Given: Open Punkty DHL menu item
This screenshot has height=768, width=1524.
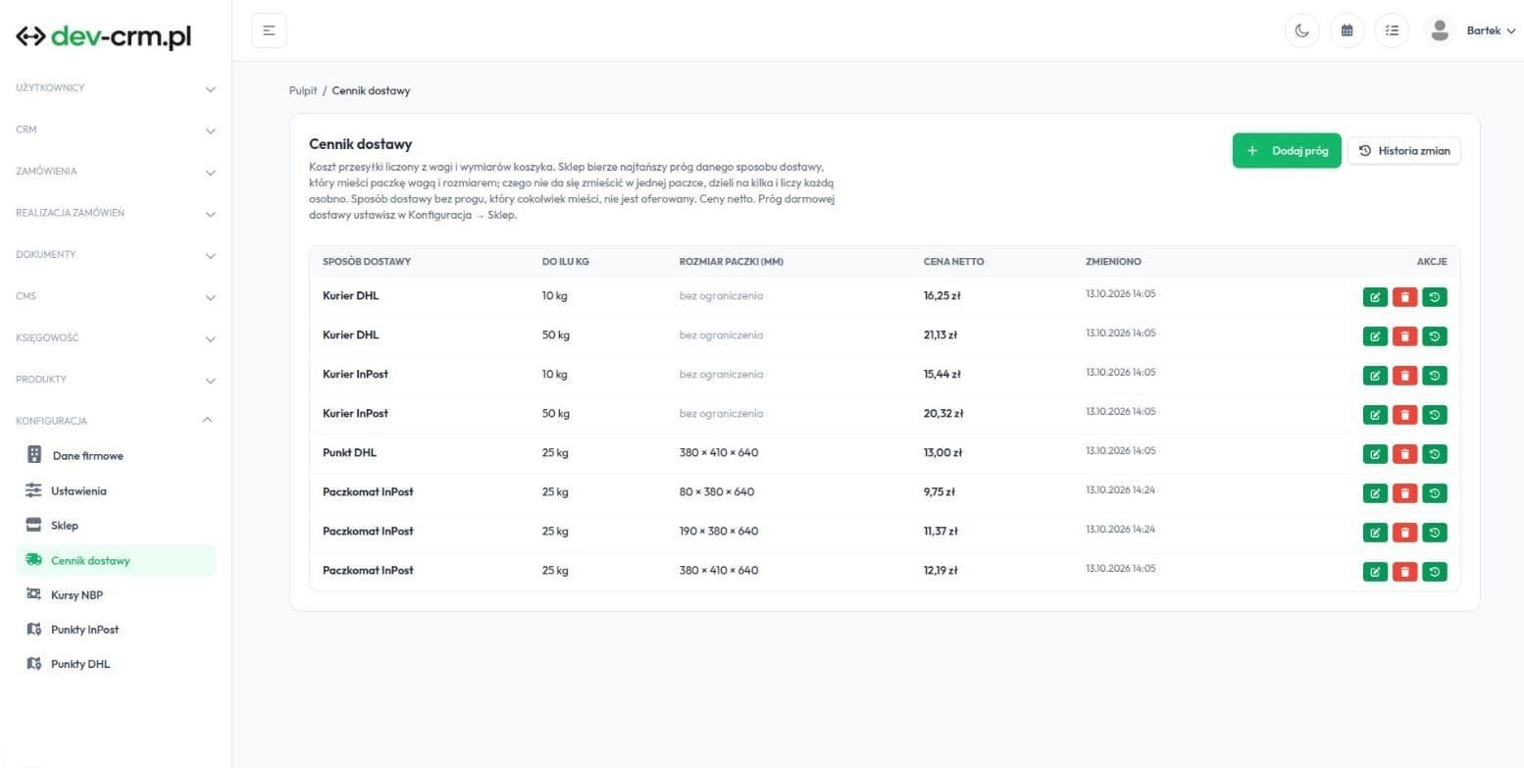Looking at the screenshot, I should point(116,664).
